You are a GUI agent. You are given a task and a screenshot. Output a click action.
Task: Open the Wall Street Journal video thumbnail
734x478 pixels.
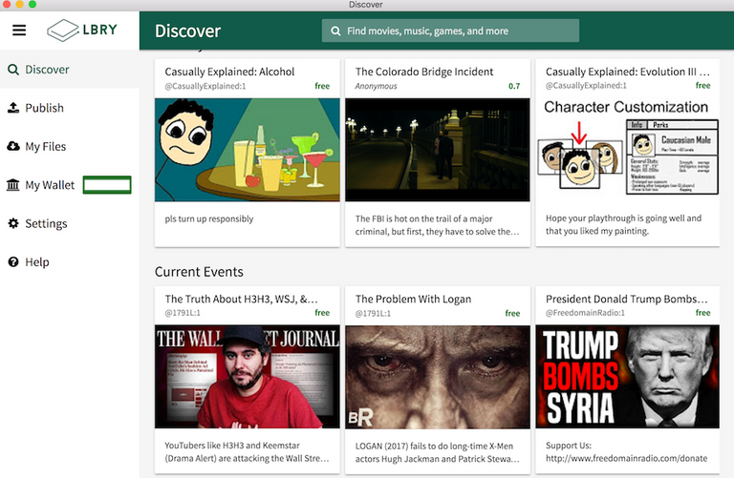click(x=248, y=377)
